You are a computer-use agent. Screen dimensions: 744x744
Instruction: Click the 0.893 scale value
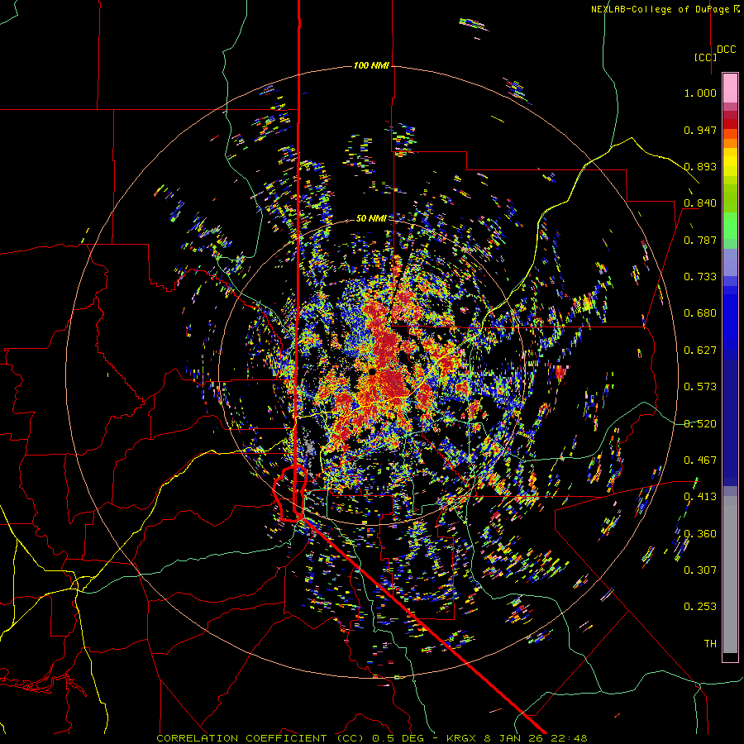[x=700, y=166]
